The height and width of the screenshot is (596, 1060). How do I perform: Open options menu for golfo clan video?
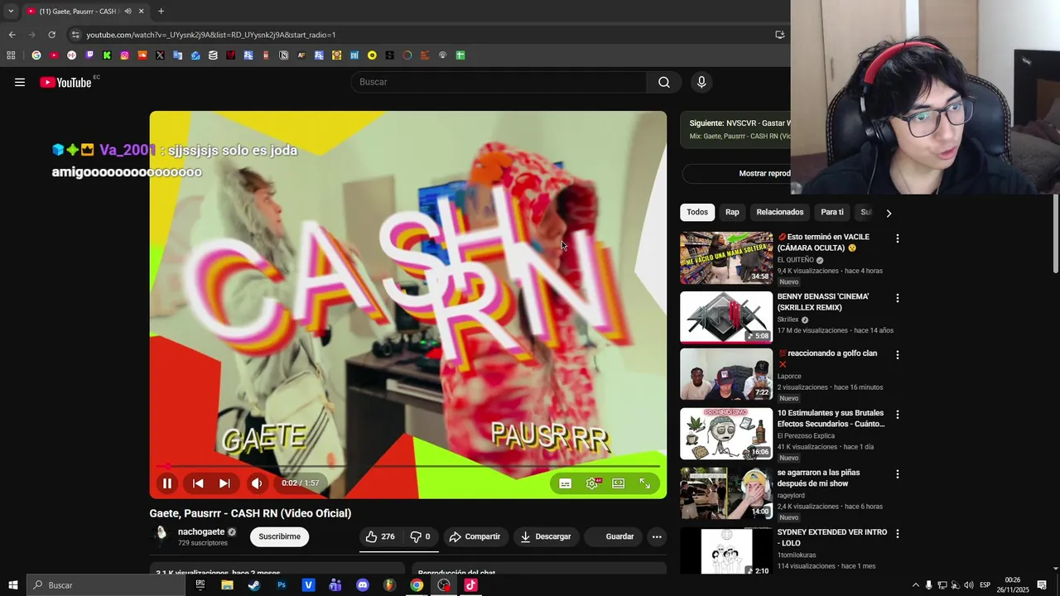897,354
